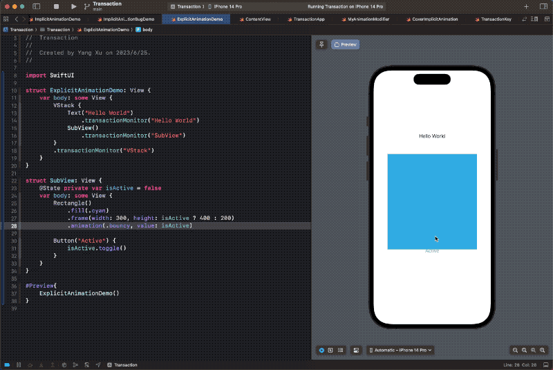This screenshot has width=553, height=370.
Task: Toggle breakpoints activation in debug bar
Action: click(7, 364)
